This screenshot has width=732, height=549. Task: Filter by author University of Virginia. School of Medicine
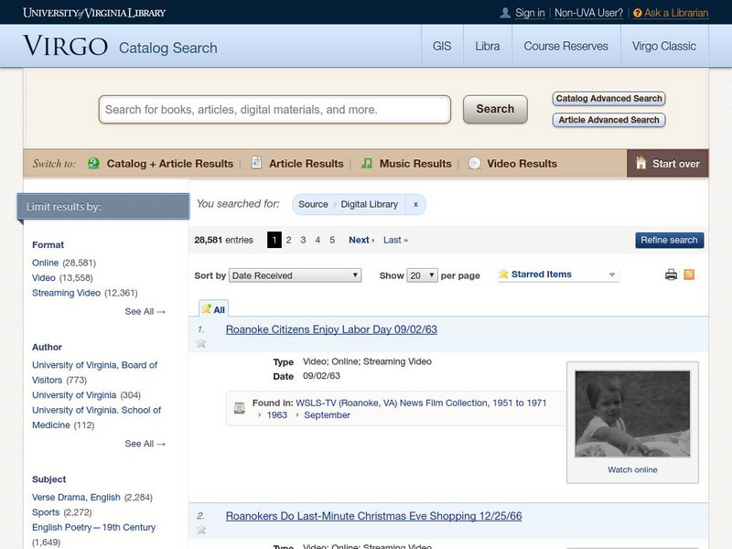coord(96,417)
